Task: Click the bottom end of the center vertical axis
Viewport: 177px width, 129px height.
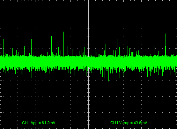Action: click(x=89, y=128)
